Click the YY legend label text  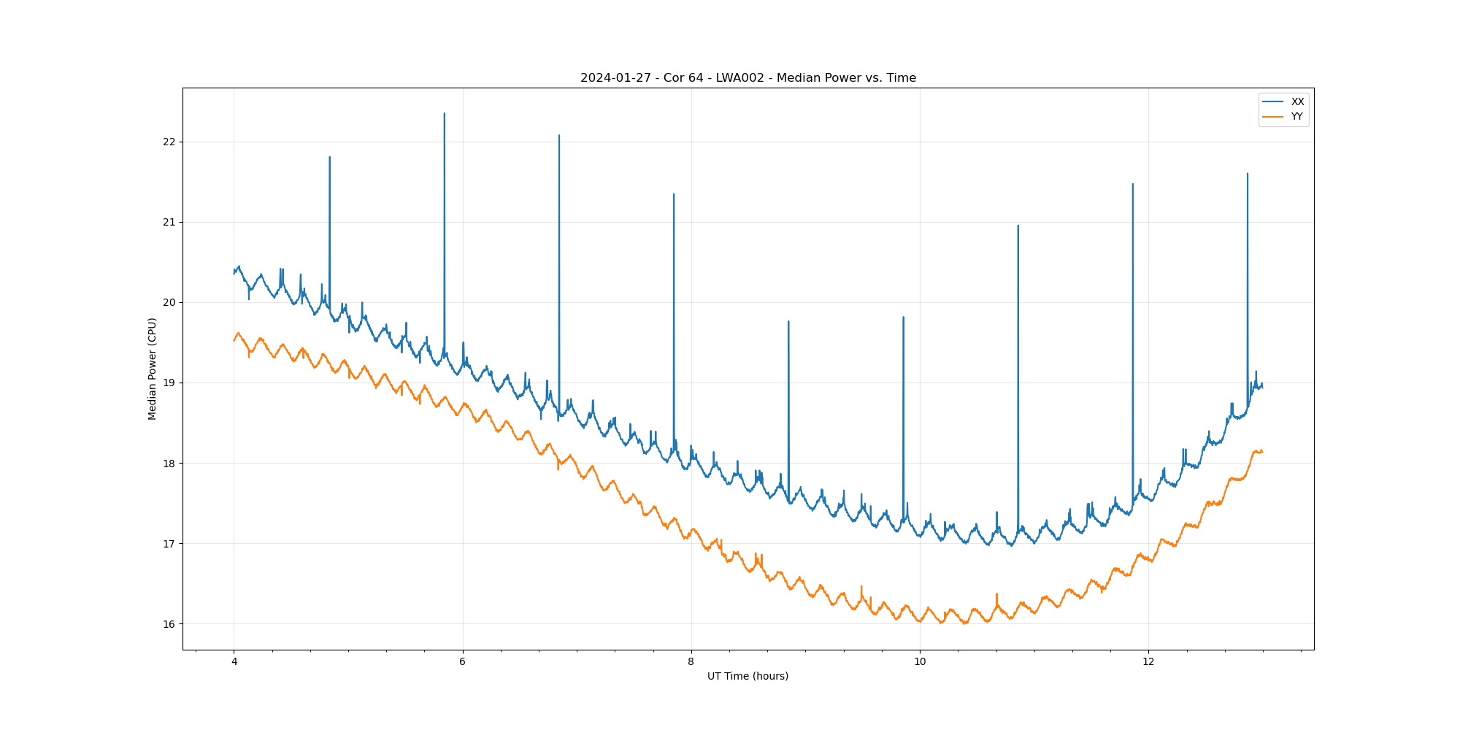click(1296, 117)
